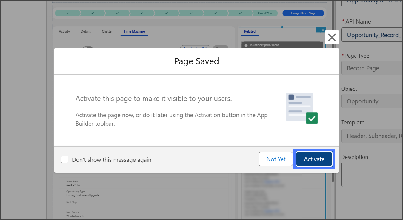403x220 pixels.
Task: Switch to the Activity tab
Action: tap(64, 31)
